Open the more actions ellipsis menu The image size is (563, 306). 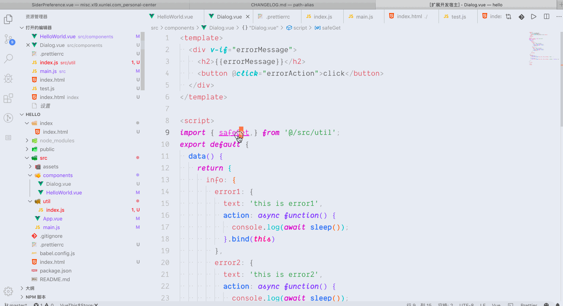click(x=558, y=17)
